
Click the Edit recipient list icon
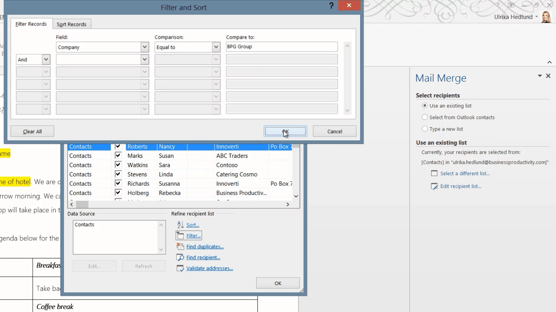(434, 186)
